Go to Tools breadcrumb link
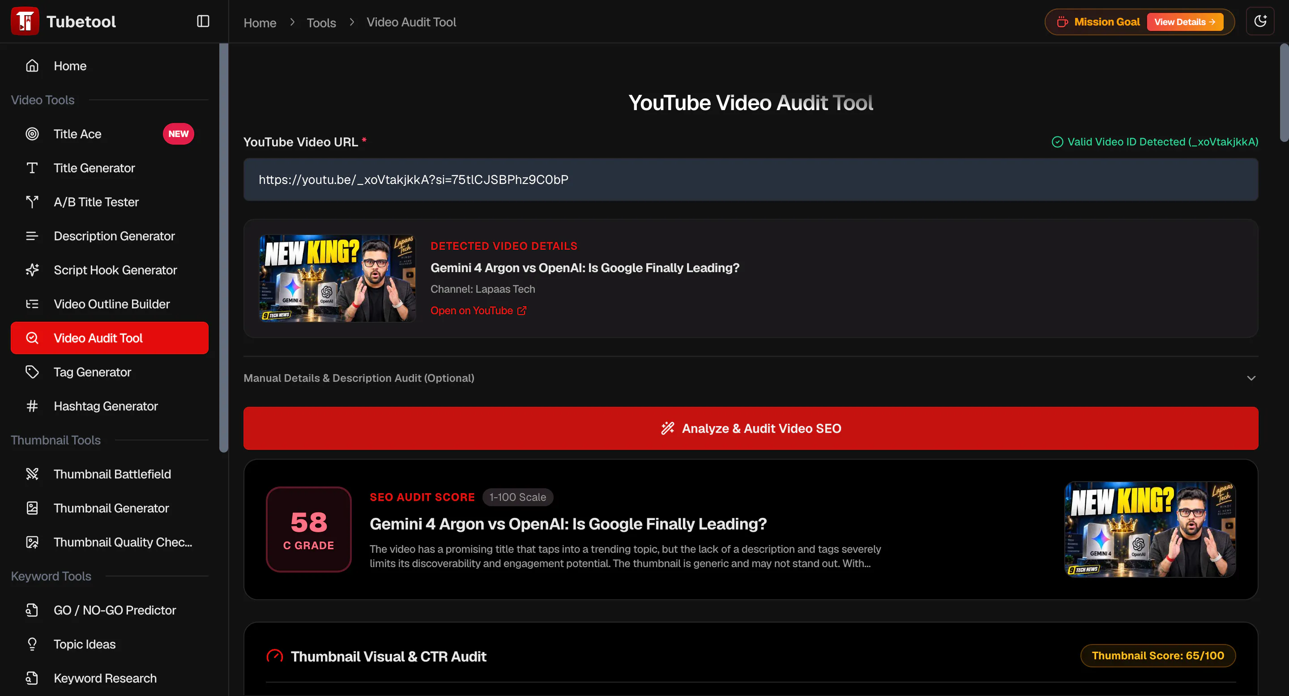The height and width of the screenshot is (696, 1289). [321, 22]
